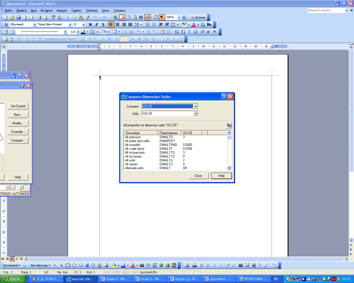Expand the With style dropdown
Image resolution: width=354 pixels, height=283 pixels.
(196, 114)
